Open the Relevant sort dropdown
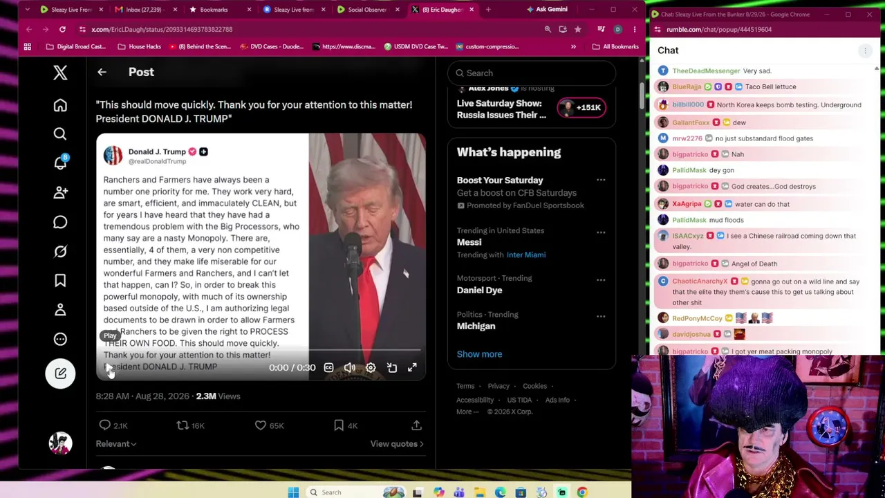Viewport: 885px width, 498px height. pos(115,444)
